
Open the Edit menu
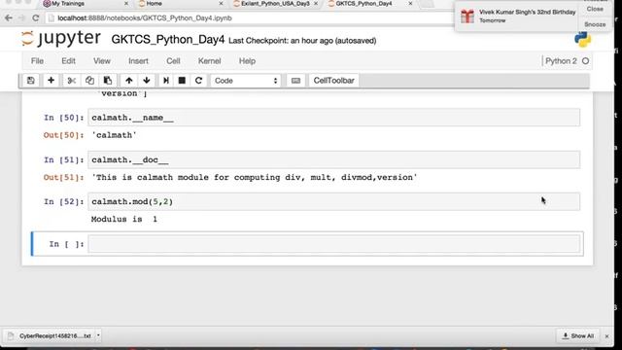coord(68,61)
